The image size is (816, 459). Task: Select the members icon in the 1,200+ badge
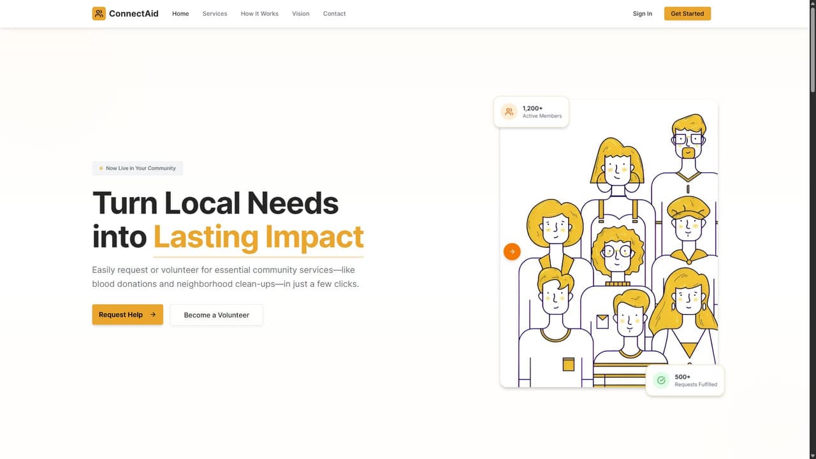point(509,112)
